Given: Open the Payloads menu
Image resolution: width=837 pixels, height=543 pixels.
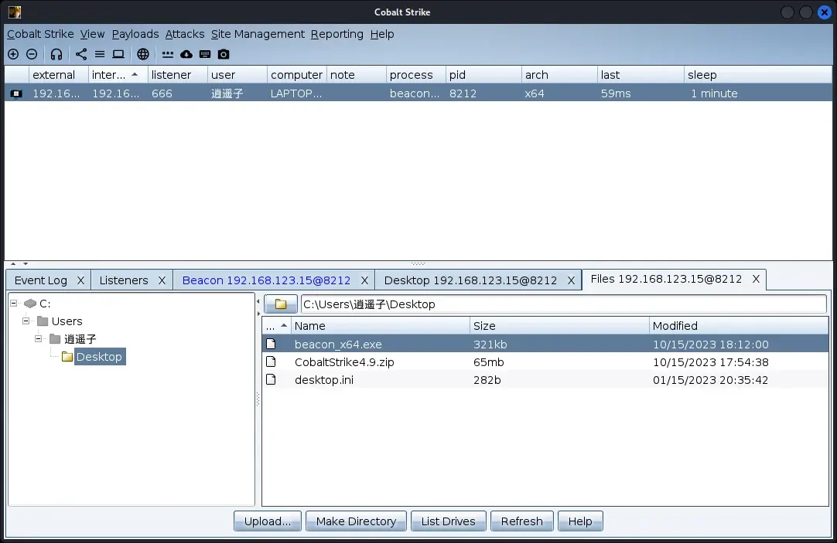Looking at the screenshot, I should 135,34.
